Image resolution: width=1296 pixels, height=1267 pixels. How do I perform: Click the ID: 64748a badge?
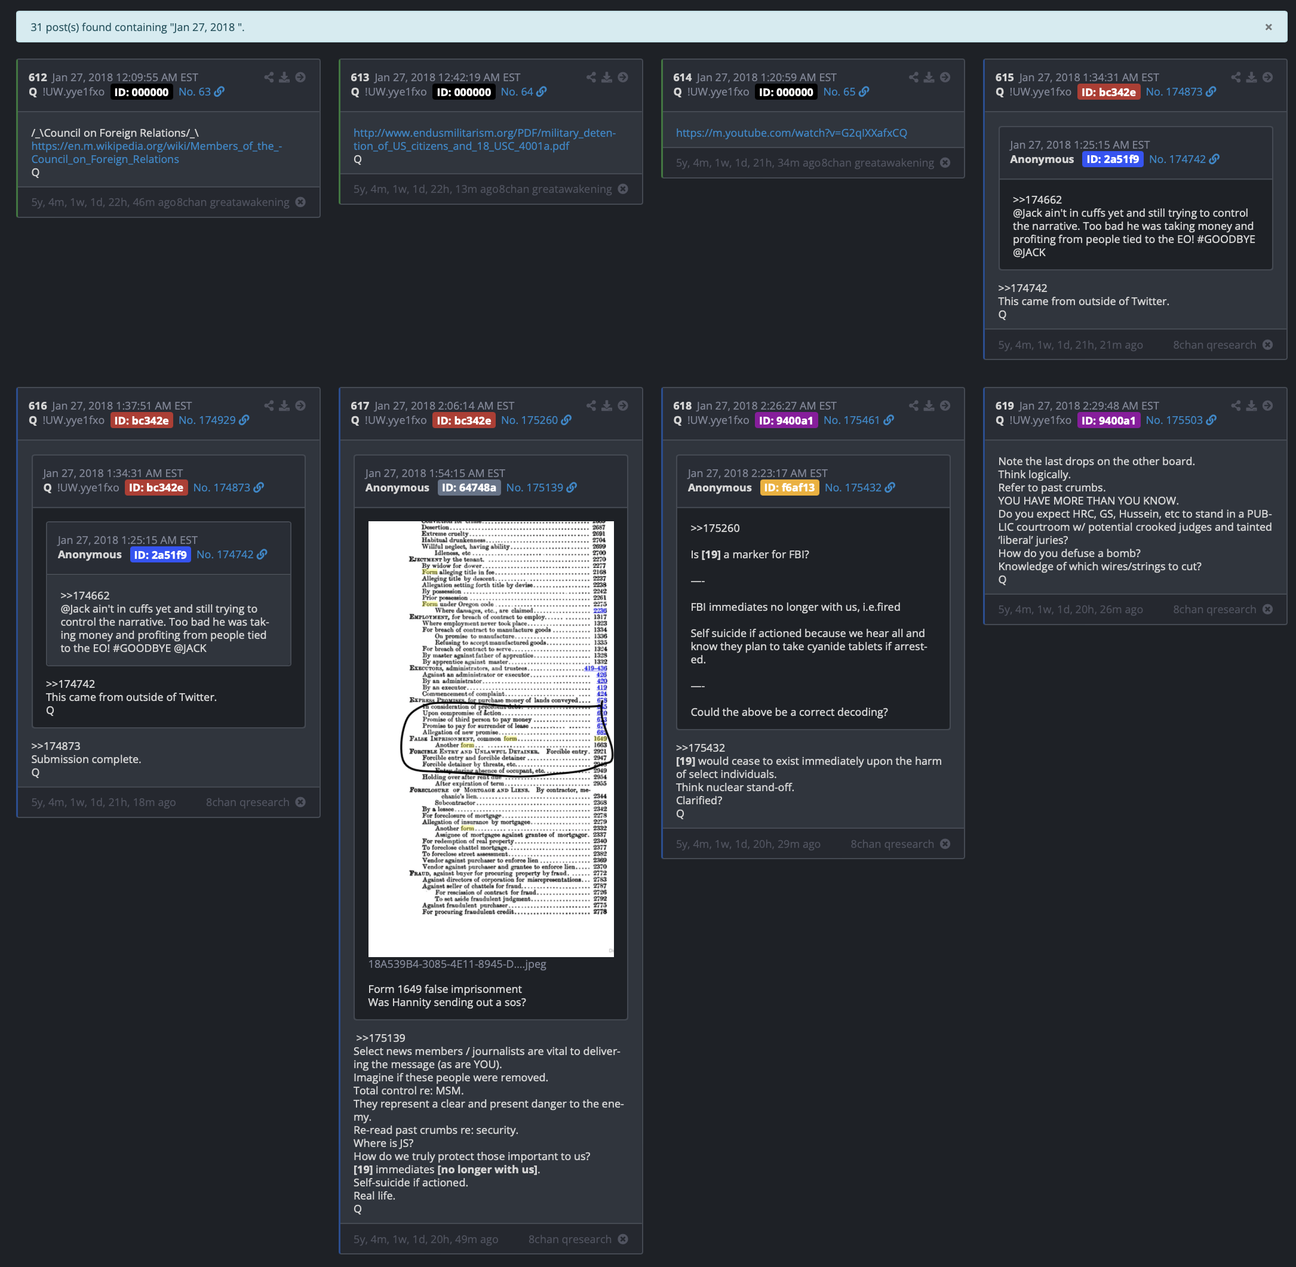[469, 487]
